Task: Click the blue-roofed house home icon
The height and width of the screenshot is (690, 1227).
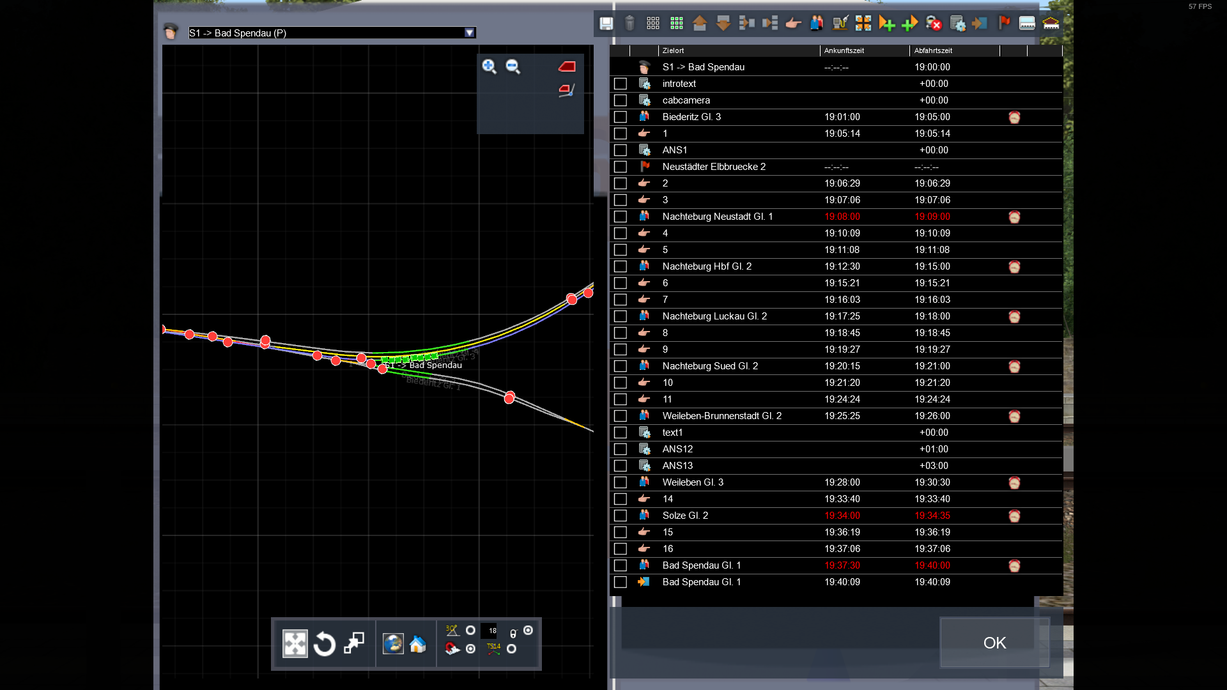Action: point(418,644)
